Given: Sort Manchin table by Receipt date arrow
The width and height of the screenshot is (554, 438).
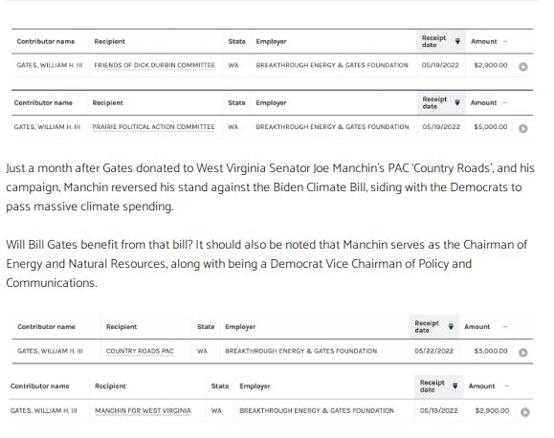Looking at the screenshot, I should [455, 385].
